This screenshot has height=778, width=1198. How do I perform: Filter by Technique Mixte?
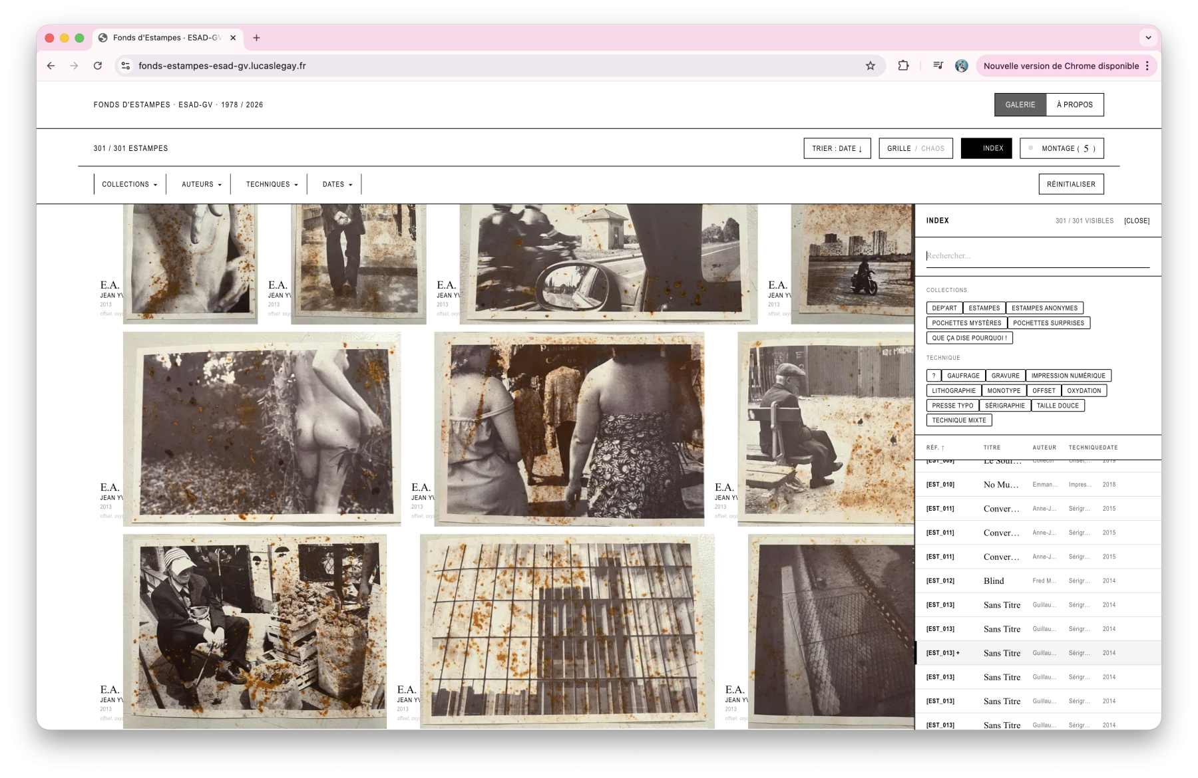[959, 420]
